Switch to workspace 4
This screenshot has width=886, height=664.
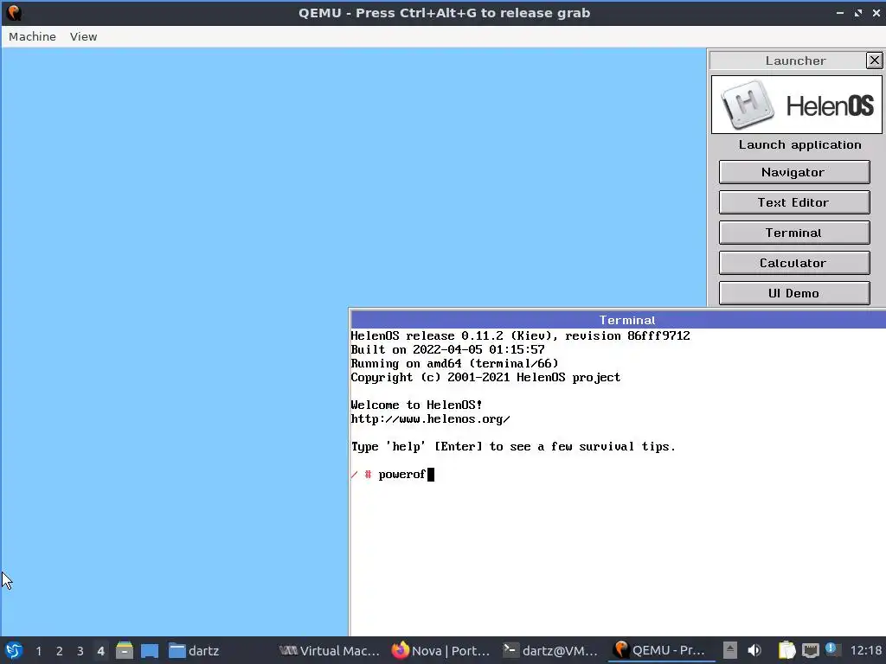point(100,651)
